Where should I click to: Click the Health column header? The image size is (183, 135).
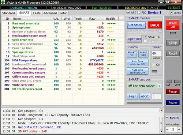[112, 19]
